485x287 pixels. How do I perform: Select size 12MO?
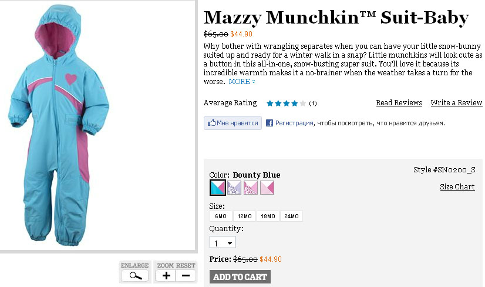[244, 216]
